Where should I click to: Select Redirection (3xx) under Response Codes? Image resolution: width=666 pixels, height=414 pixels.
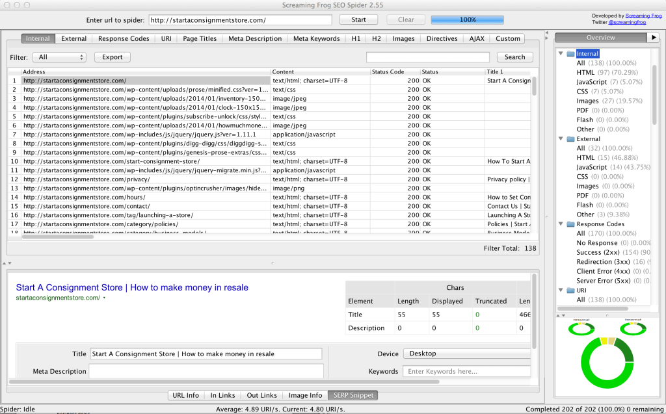pyautogui.click(x=613, y=262)
